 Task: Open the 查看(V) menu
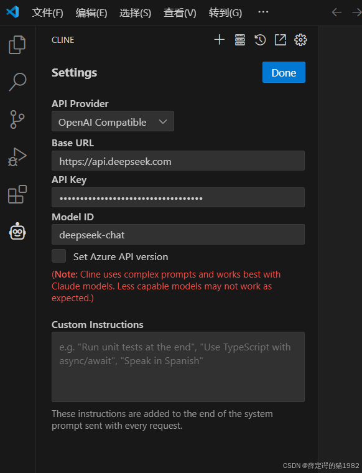pyautogui.click(x=180, y=12)
